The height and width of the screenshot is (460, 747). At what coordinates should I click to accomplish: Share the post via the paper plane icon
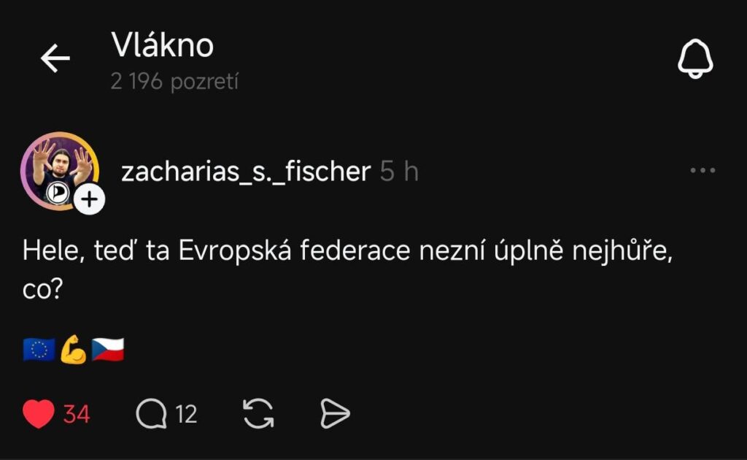(335, 414)
